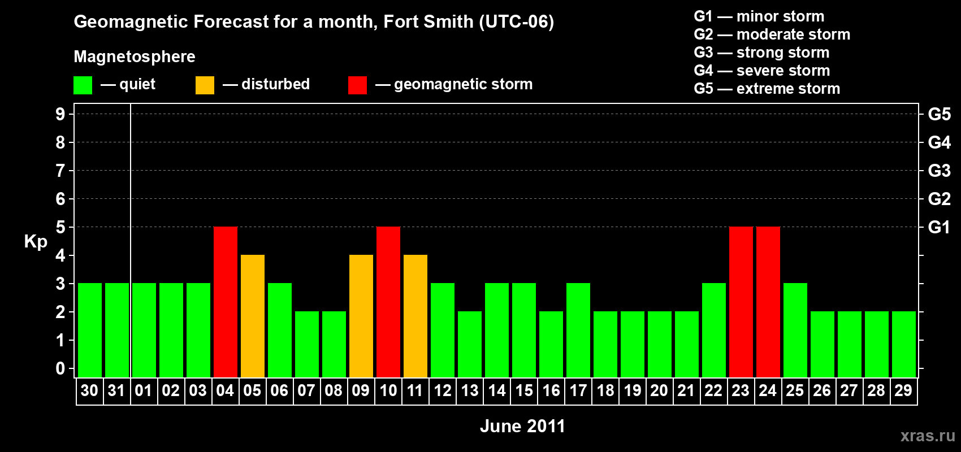Click the green bar for day 22
Screen dimensions: 961x452
coord(714,331)
